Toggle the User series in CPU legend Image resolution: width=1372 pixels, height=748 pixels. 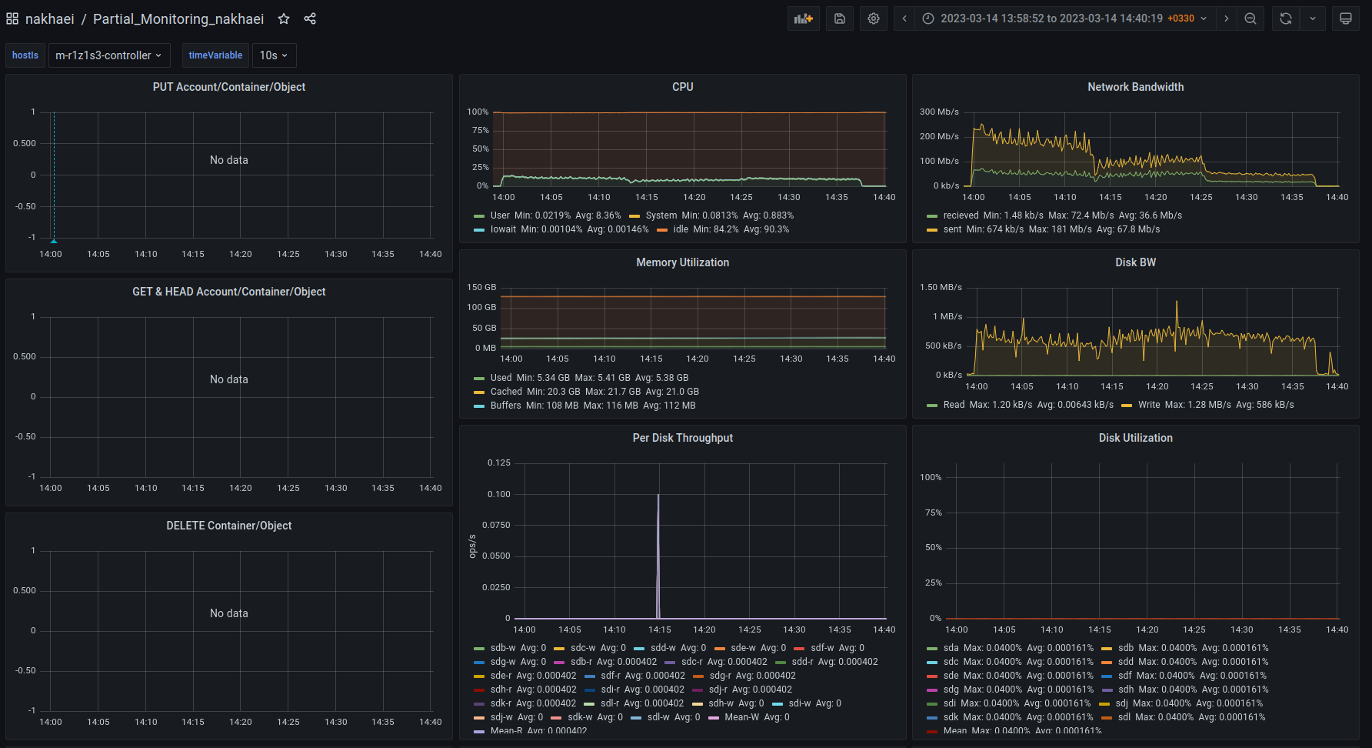point(500,215)
